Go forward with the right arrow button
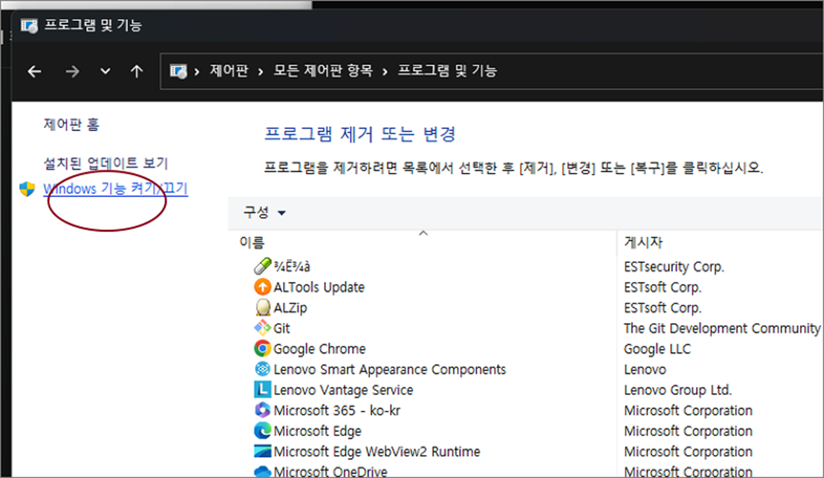 (x=72, y=72)
